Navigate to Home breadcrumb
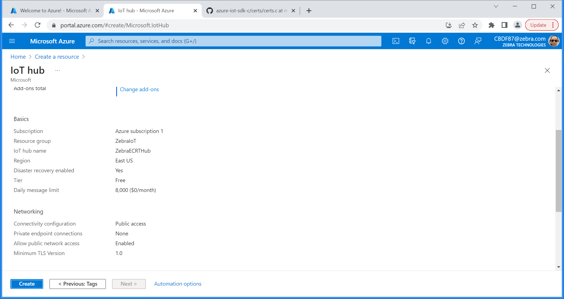Screen dimensions: 564x299 point(18,57)
